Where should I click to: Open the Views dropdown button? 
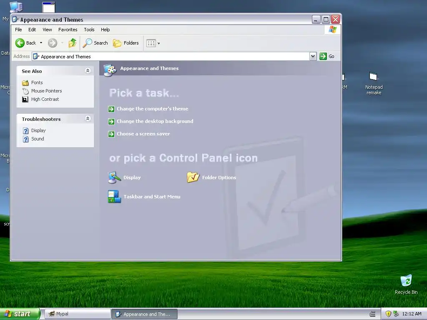pos(153,43)
